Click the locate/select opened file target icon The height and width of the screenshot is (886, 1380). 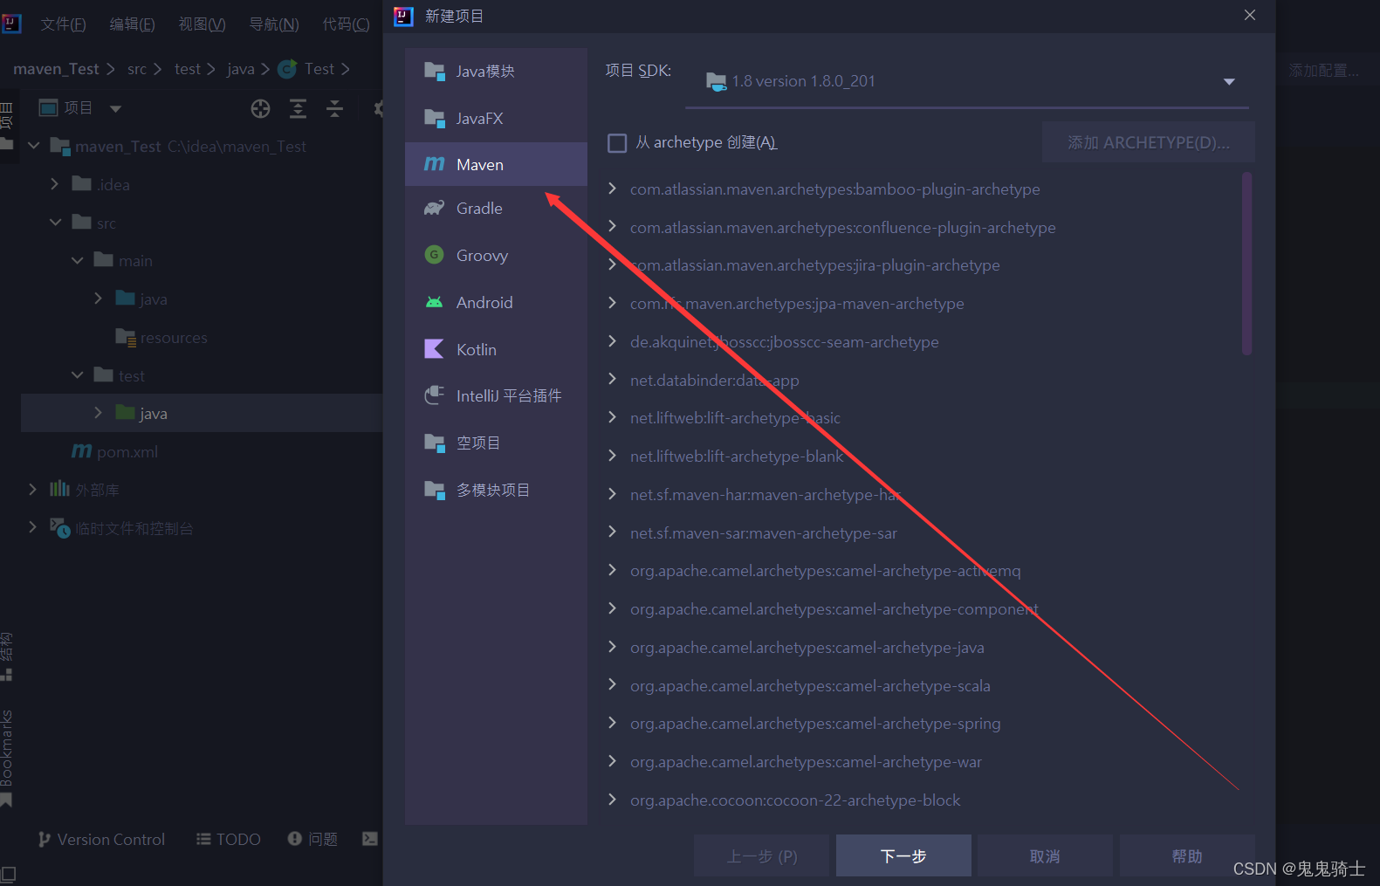pos(260,108)
